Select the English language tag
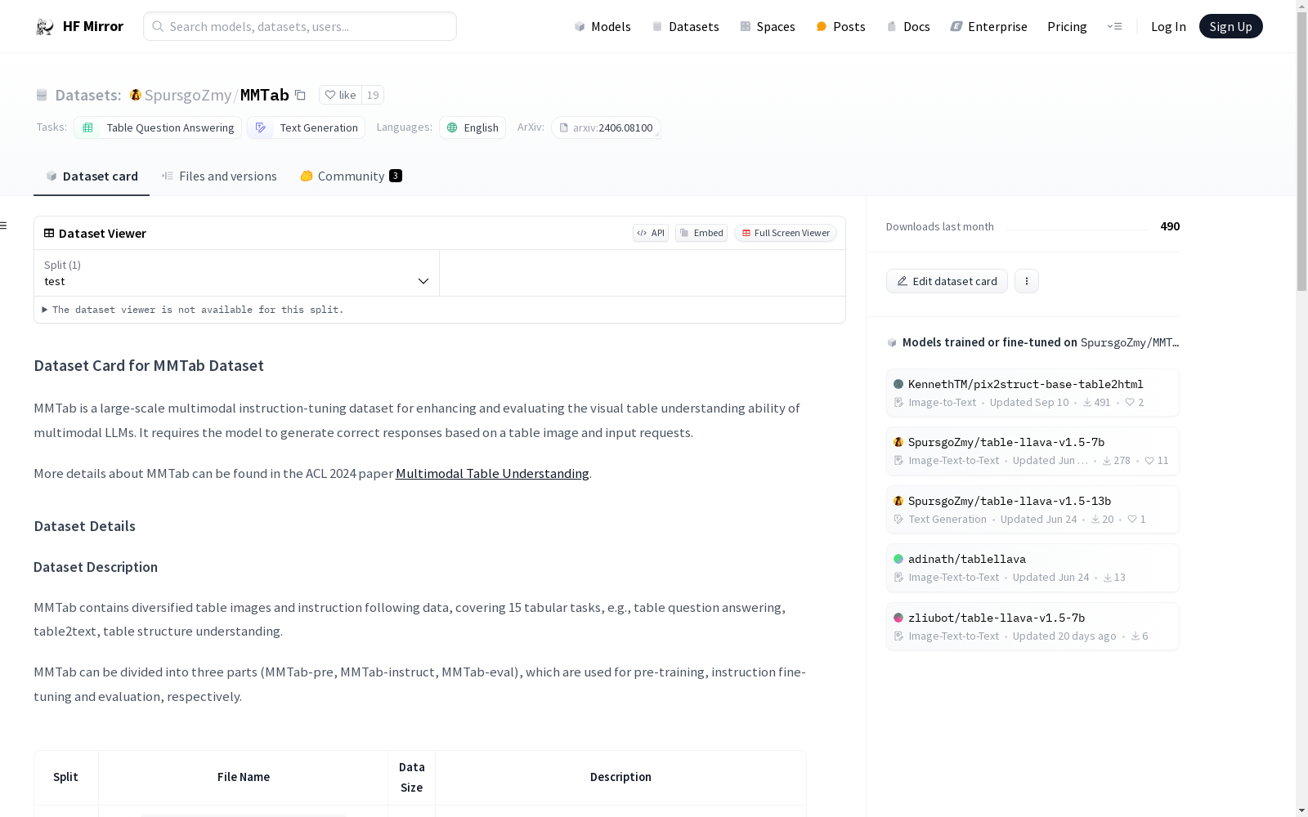Image resolution: width=1308 pixels, height=817 pixels. [x=473, y=127]
